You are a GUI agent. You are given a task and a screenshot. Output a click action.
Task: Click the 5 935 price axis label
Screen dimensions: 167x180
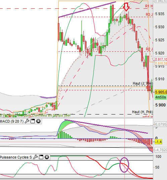[x=160, y=14]
